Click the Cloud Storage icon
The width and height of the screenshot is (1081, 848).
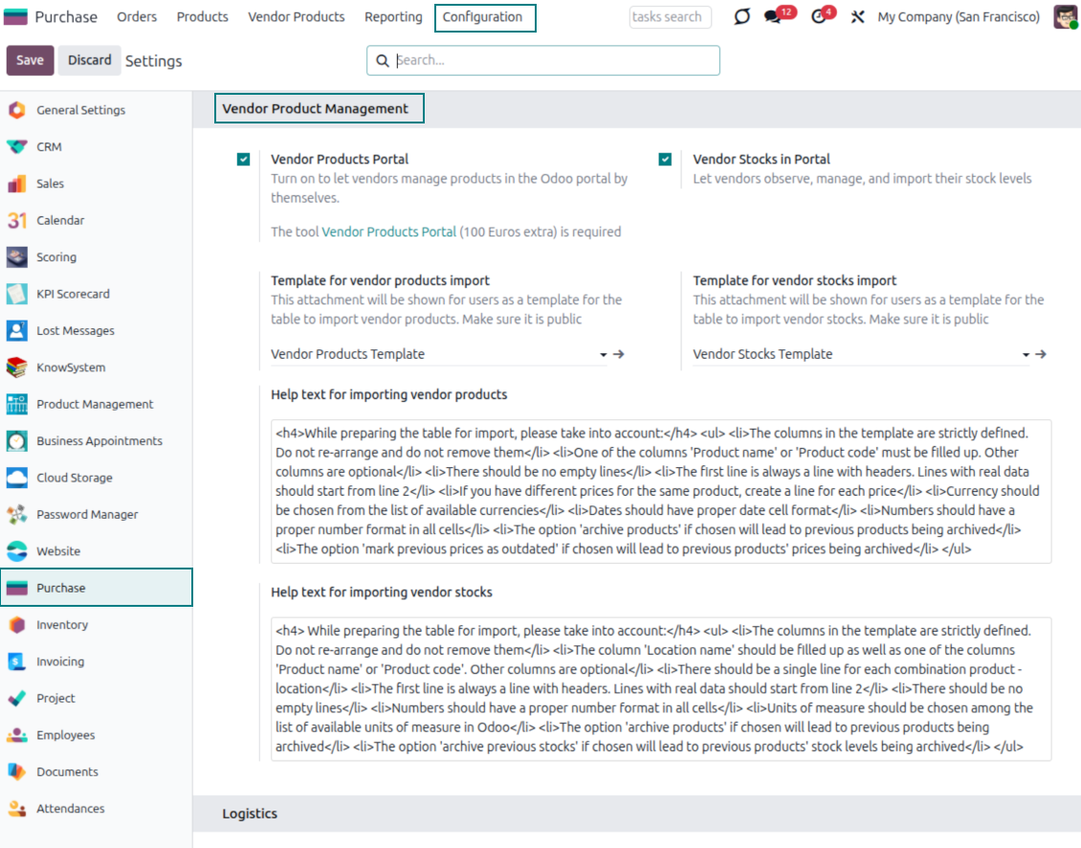click(x=17, y=478)
